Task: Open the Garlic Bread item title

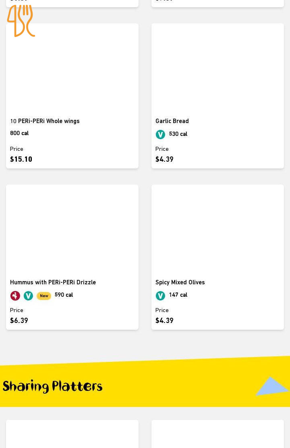Action: click(172, 121)
